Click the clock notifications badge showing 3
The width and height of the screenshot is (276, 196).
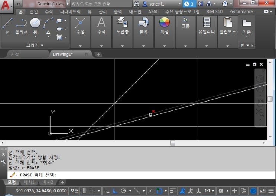pyautogui.click(x=189, y=4)
